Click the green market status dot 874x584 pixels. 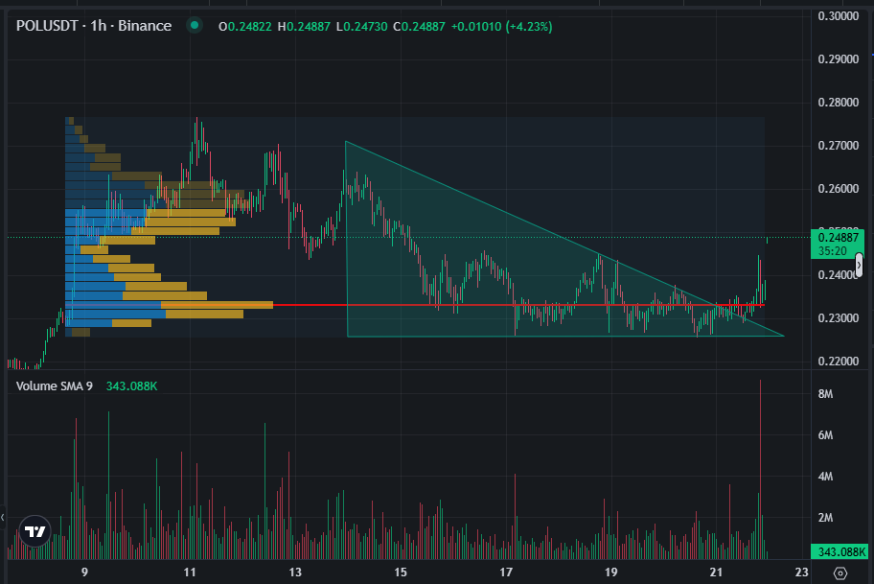tap(195, 25)
